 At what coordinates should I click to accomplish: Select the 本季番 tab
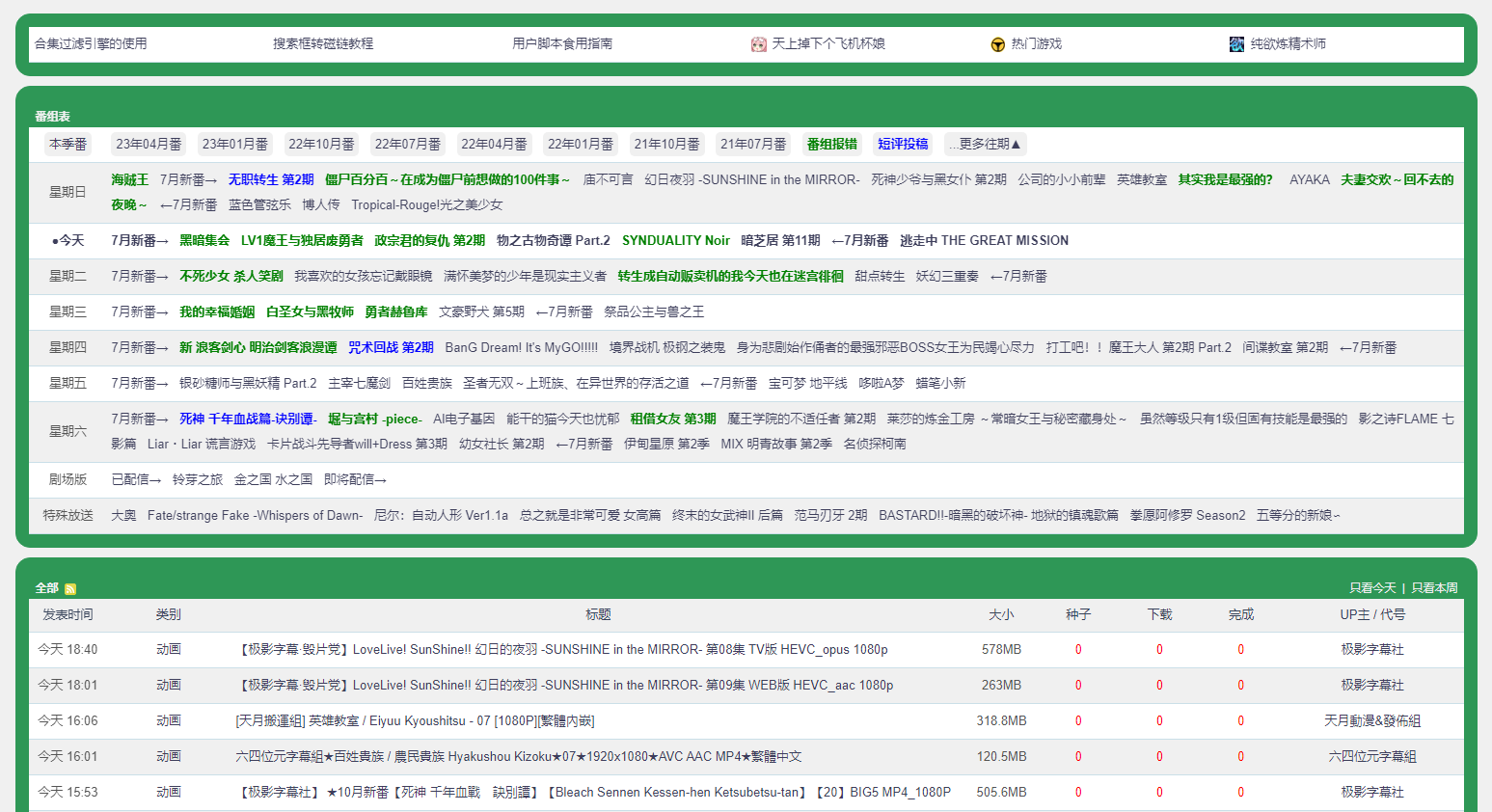click(x=68, y=145)
